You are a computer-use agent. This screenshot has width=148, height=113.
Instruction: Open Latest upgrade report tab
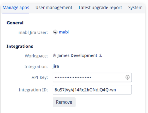(x=100, y=8)
